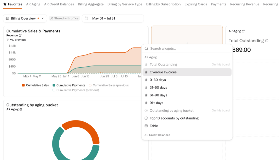Image resolution: width=279 pixels, height=160 pixels.
Task: Click pie icon next to Top 10 accounts
Action: [x=146, y=118]
